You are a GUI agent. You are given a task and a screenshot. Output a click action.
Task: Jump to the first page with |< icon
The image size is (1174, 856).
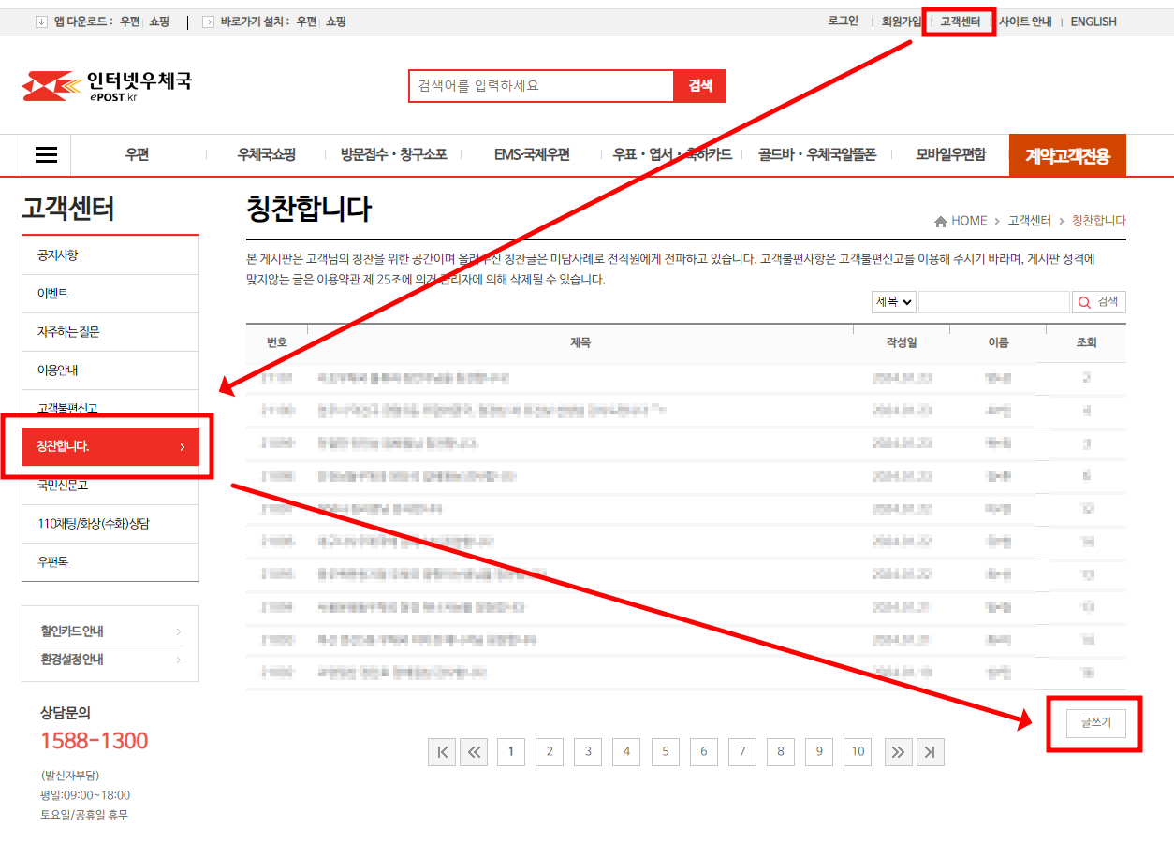tap(442, 751)
